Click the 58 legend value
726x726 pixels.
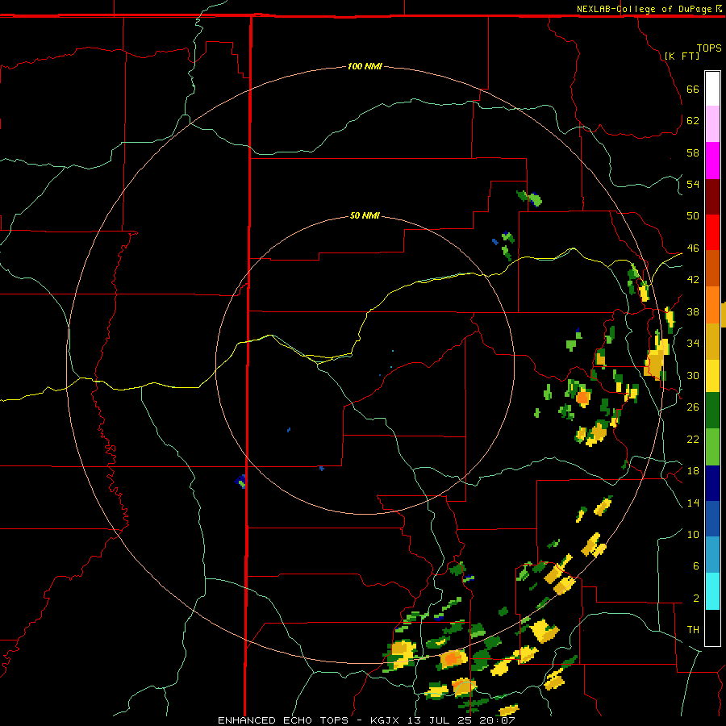click(693, 152)
